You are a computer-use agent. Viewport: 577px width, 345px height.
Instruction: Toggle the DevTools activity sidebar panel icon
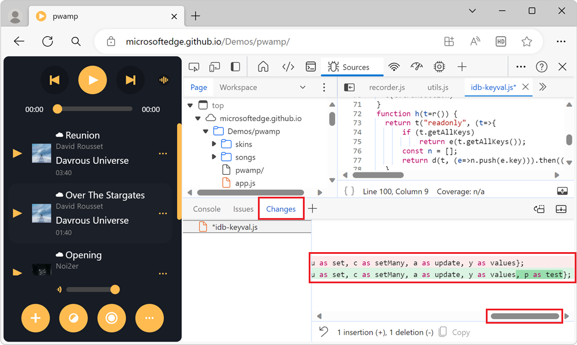234,67
